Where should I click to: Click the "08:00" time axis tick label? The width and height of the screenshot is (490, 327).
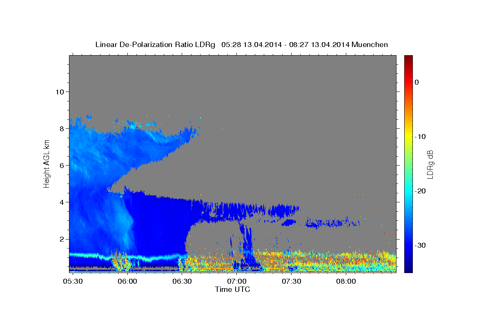point(346,282)
